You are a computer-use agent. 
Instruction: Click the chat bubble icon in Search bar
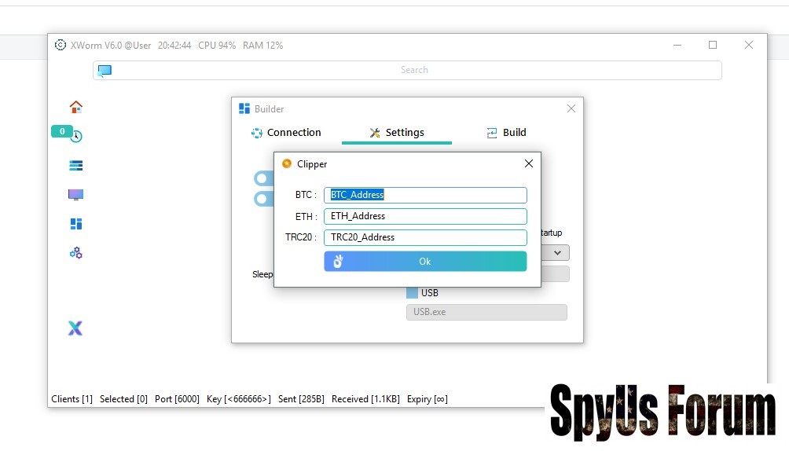click(x=105, y=70)
